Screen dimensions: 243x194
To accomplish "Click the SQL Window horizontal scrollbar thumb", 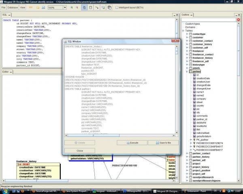I will [94, 135].
